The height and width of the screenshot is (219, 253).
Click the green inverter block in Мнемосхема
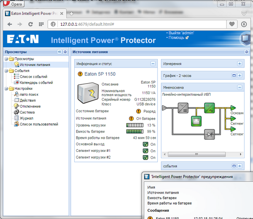pos(210,108)
